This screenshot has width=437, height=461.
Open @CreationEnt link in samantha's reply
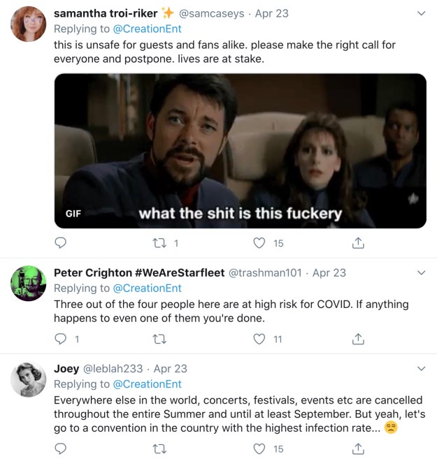coord(147,29)
